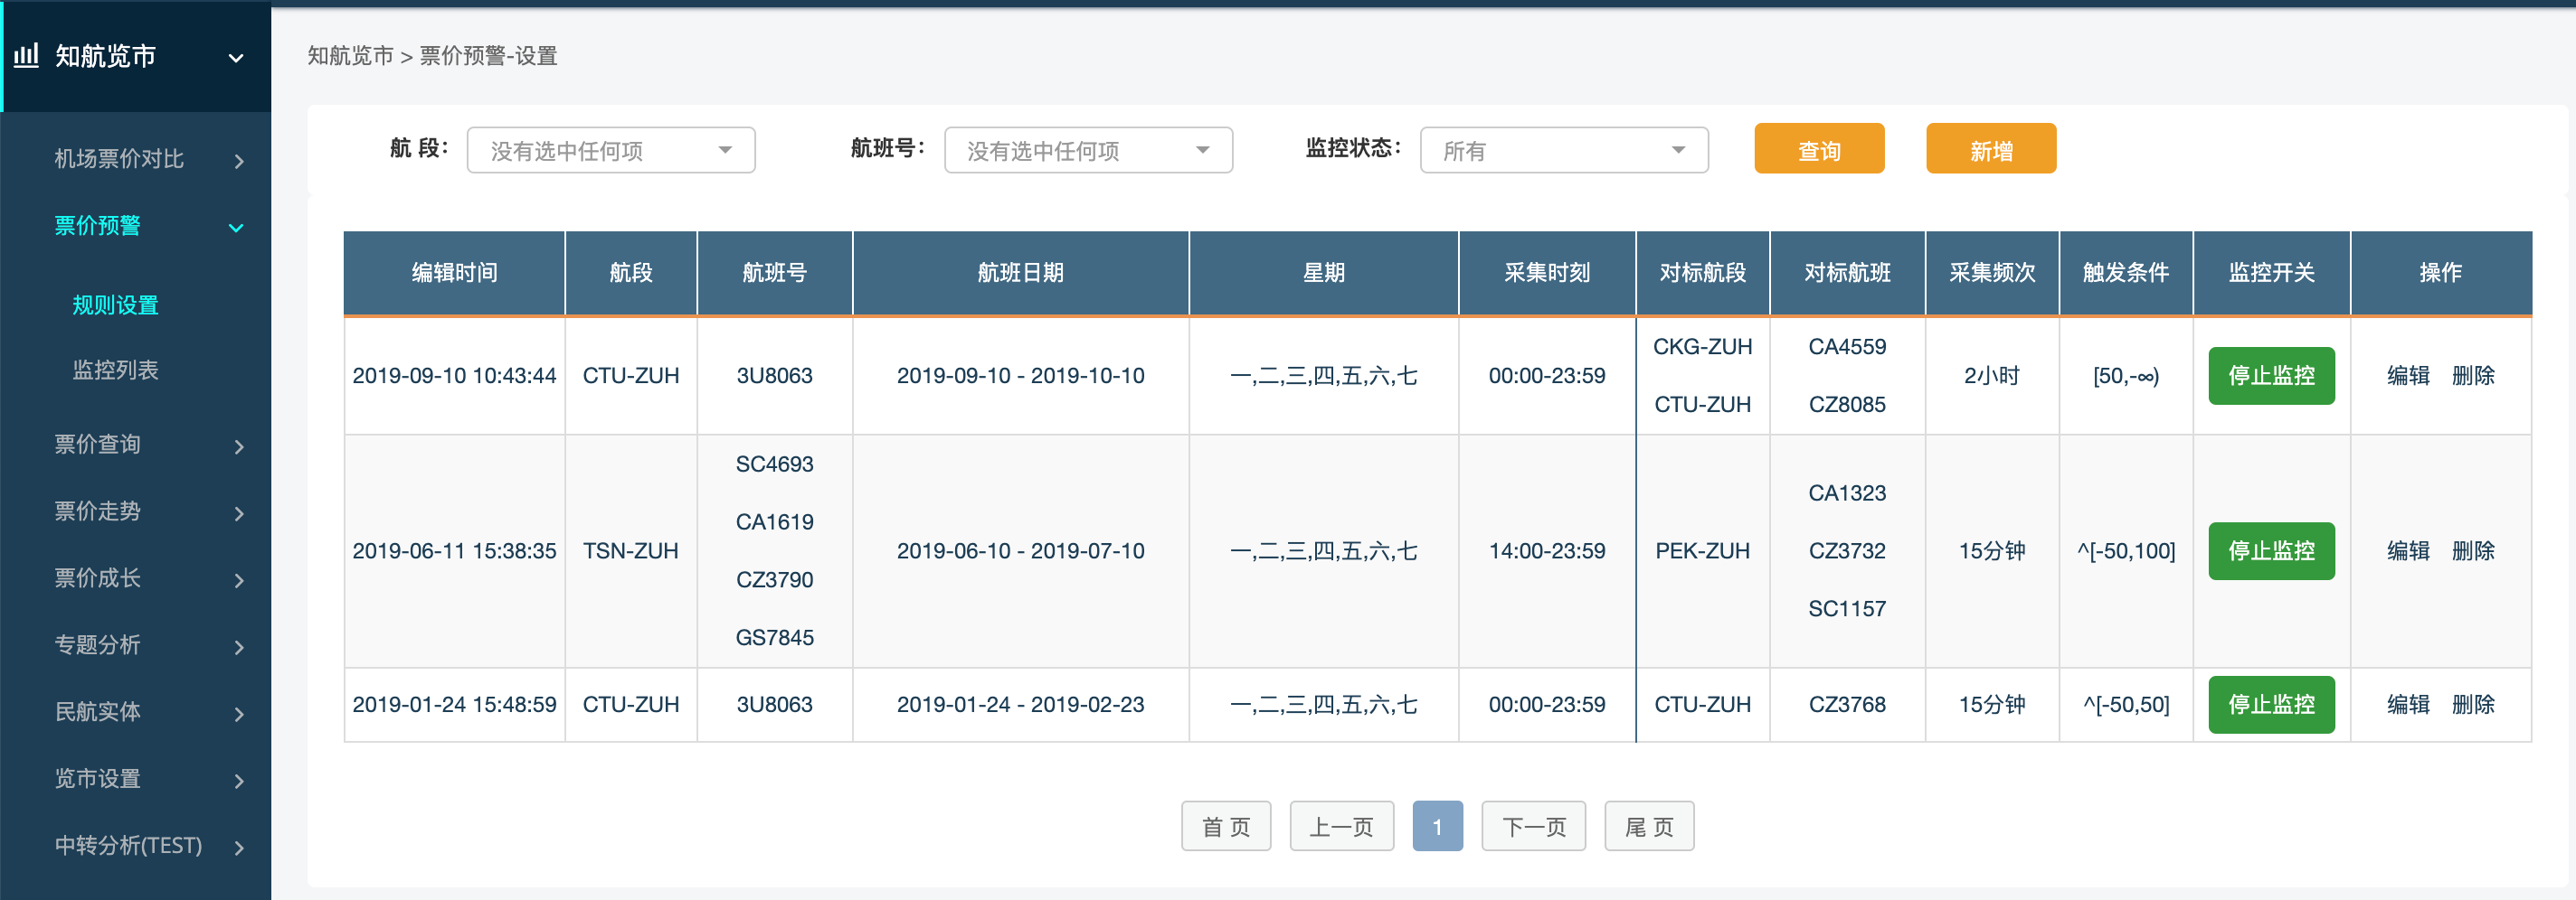Open the 航班号 dropdown selector
The image size is (2576, 900).
pos(1087,151)
